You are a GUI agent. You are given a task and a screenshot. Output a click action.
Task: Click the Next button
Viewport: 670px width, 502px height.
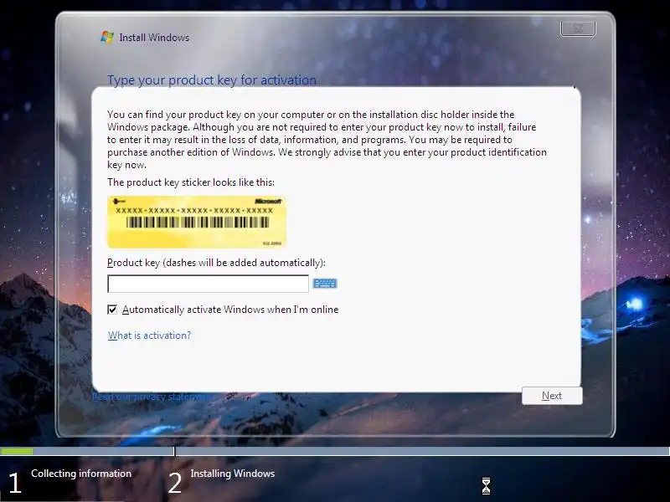pos(552,396)
